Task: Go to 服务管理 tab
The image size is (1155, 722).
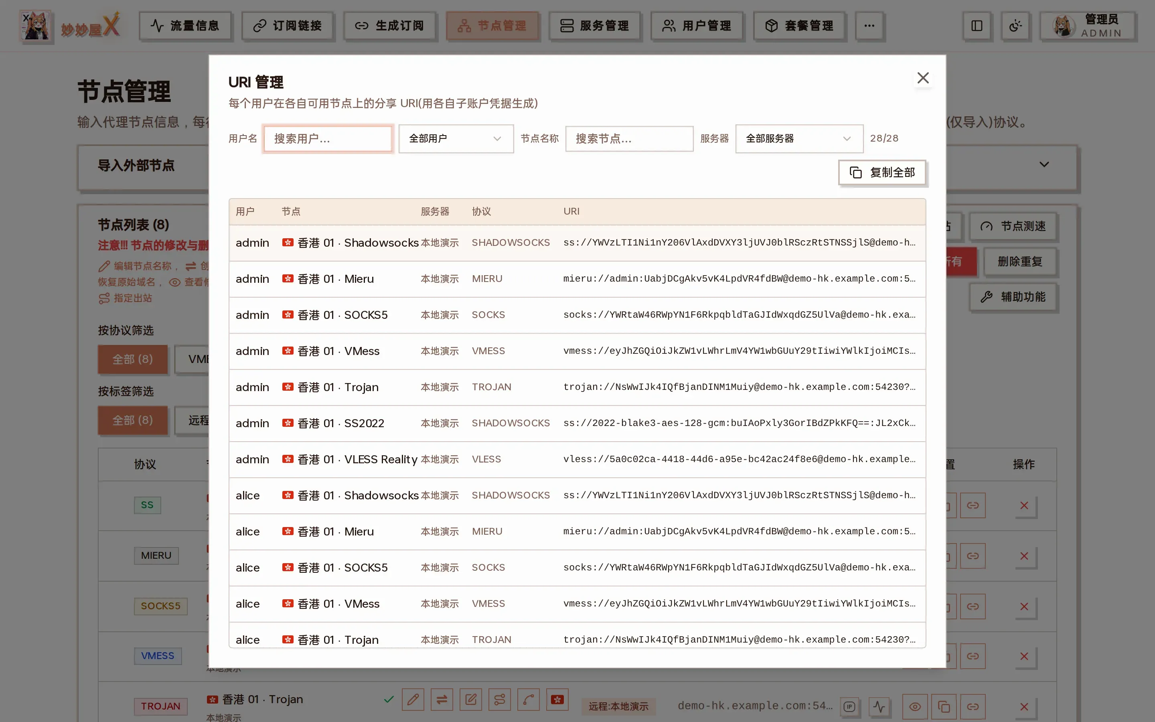Action: [x=594, y=26]
